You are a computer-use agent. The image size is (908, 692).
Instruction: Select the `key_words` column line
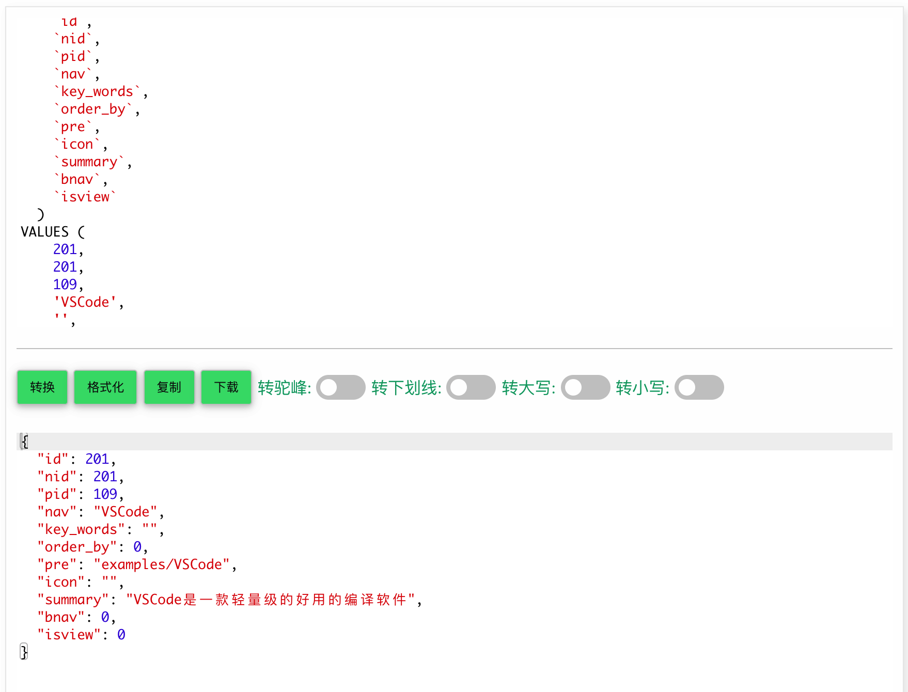pos(101,91)
